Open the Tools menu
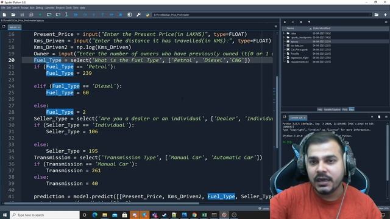The image size is (390, 219). click(x=69, y=8)
